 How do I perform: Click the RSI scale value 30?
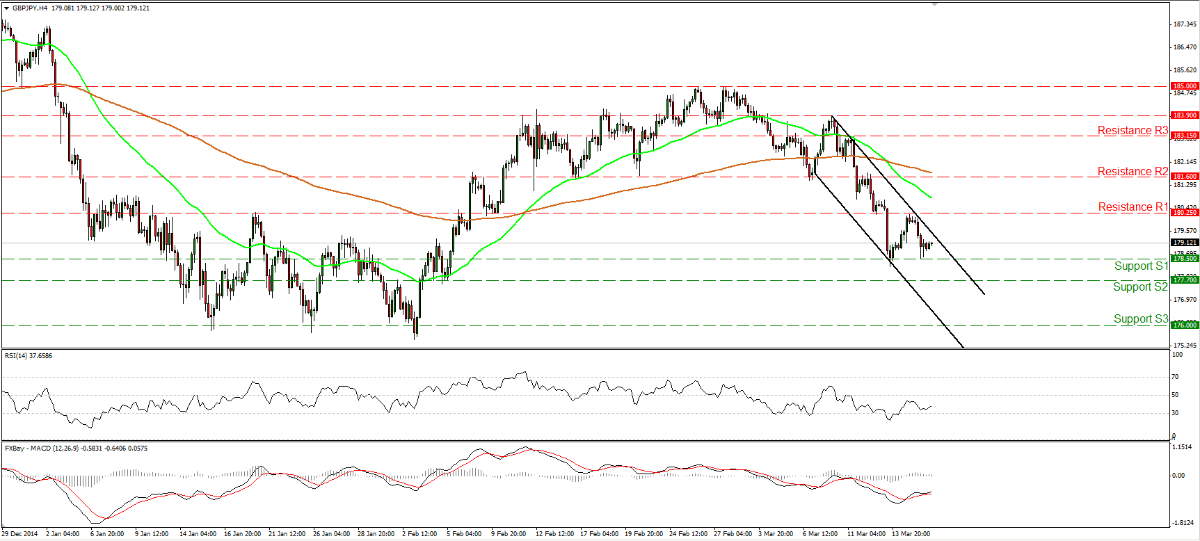[1175, 413]
